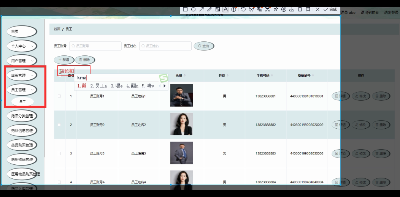400x197 pixels.
Task: Expand the 用户管理 sidebar menu
Action: pos(22,61)
